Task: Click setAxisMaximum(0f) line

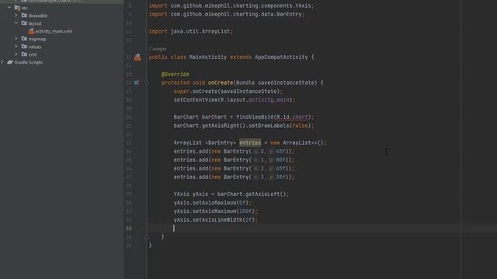Action: pyautogui.click(x=212, y=202)
